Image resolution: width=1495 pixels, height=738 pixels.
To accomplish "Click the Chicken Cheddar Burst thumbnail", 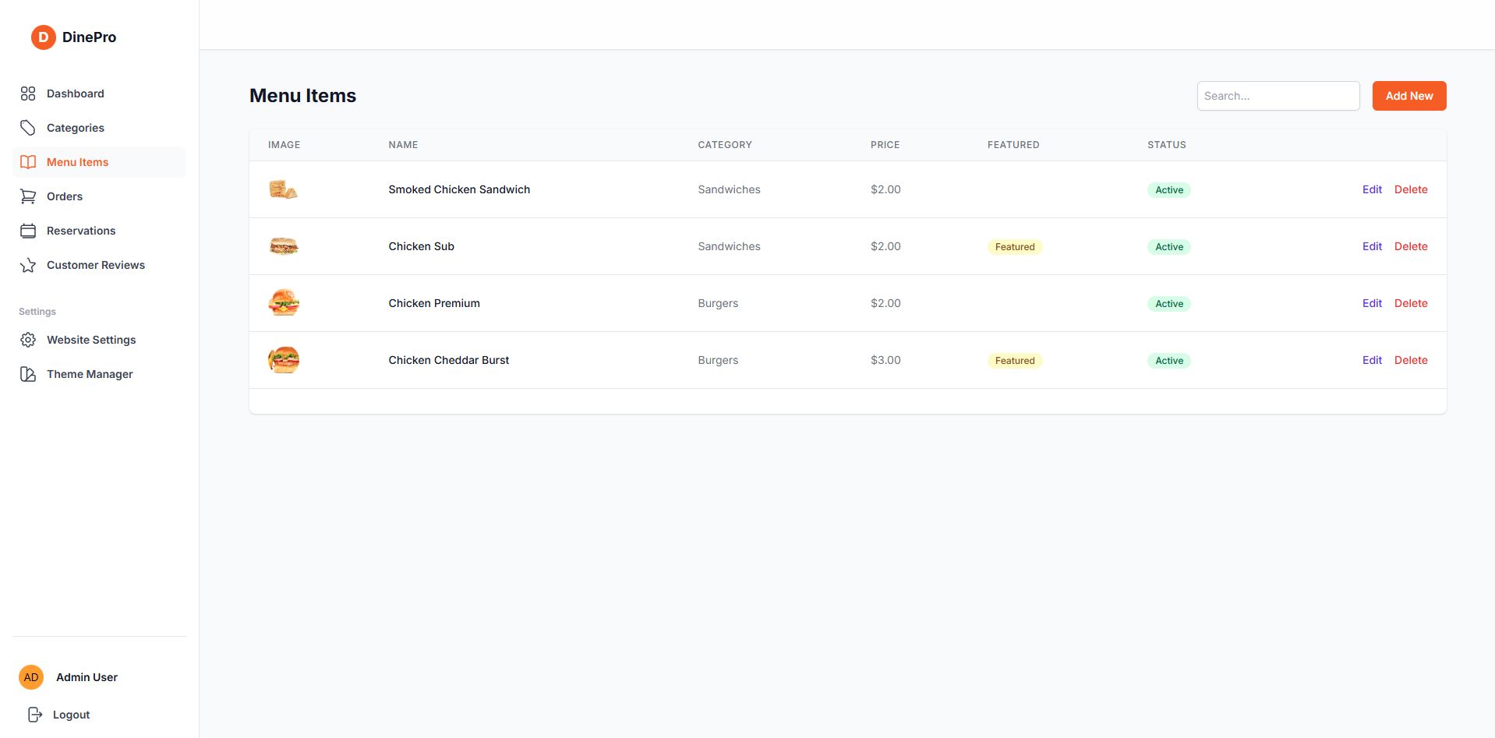I will point(284,360).
